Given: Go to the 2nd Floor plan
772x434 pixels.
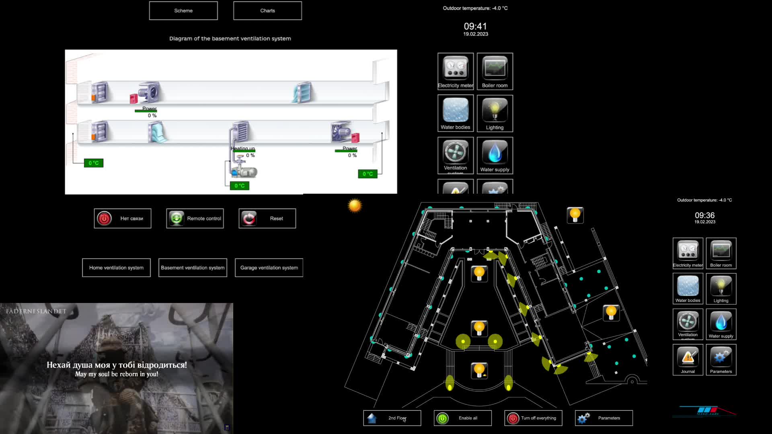Looking at the screenshot, I should point(392,418).
